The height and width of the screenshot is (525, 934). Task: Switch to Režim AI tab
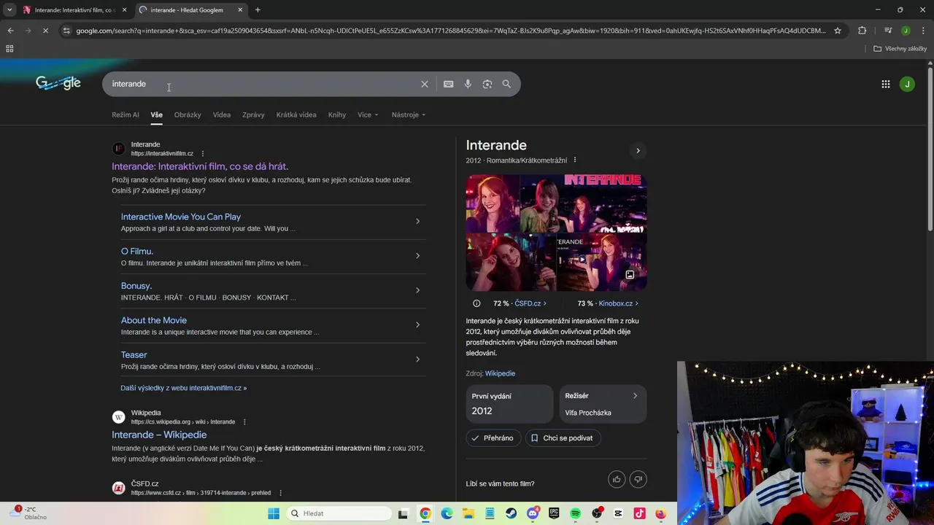coord(126,114)
